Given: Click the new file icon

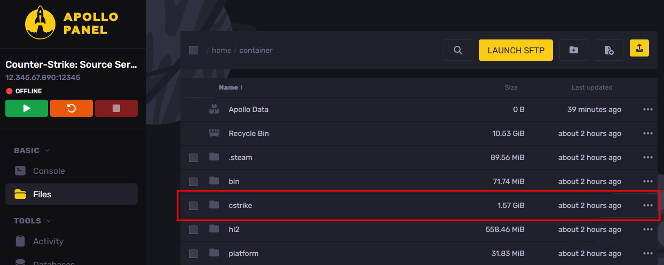Looking at the screenshot, I should 609,50.
